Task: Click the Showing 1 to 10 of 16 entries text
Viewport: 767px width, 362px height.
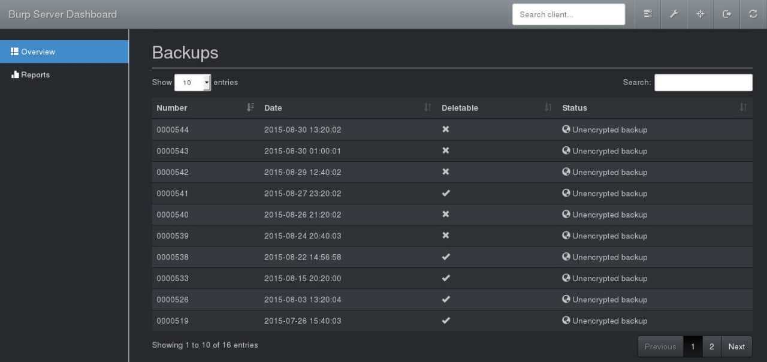Action: pos(205,345)
